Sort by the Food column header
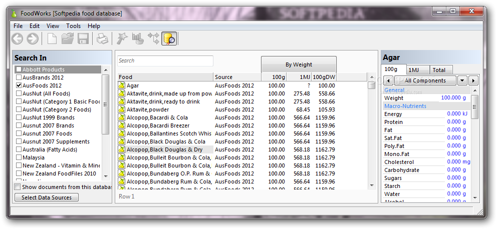497x229 pixels. pos(165,77)
